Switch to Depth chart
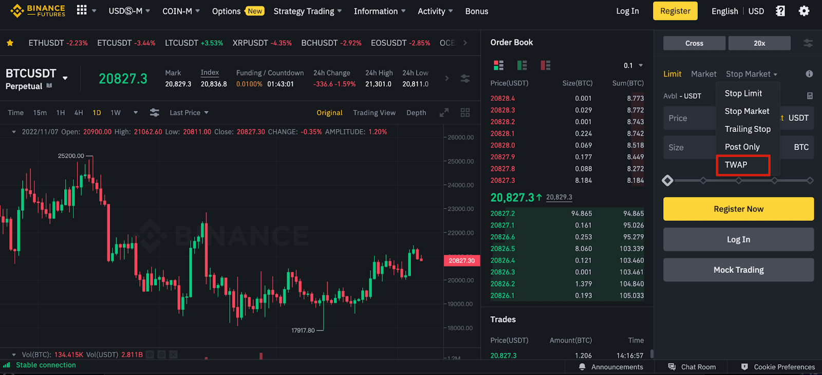The height and width of the screenshot is (375, 822). (x=416, y=113)
